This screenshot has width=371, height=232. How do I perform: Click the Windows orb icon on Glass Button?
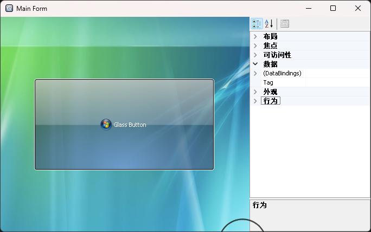(106, 124)
